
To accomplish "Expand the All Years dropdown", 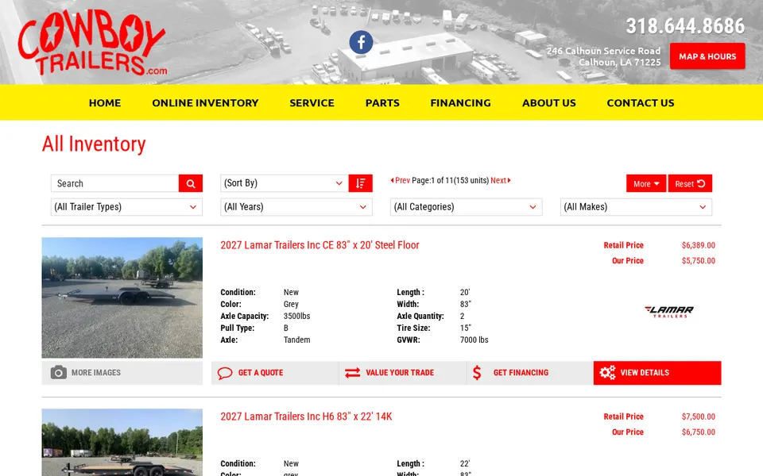I will [x=296, y=207].
